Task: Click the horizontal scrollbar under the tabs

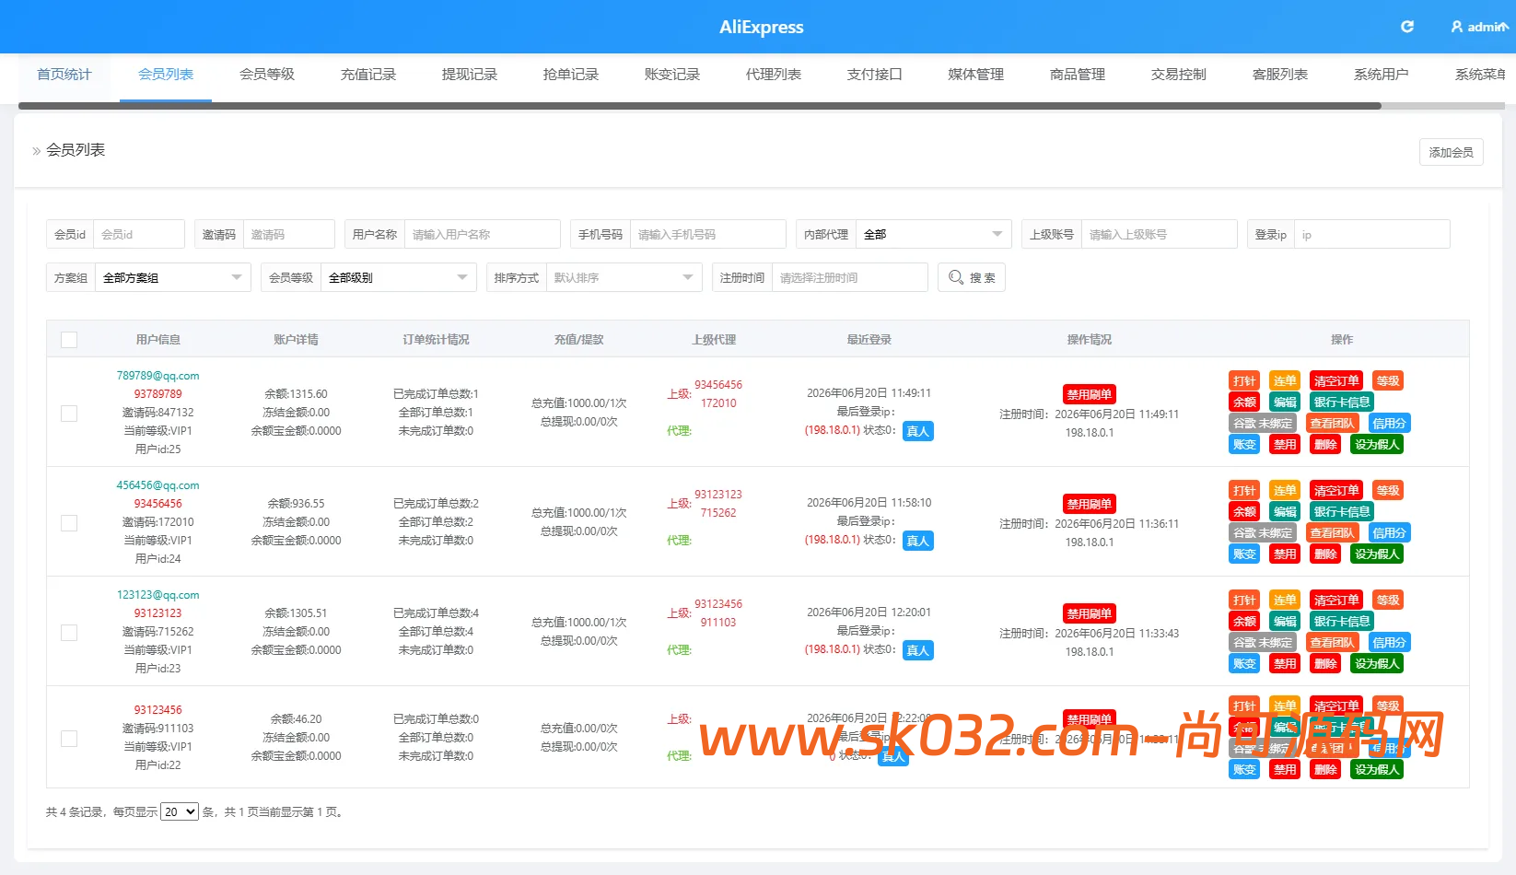Action: tap(700, 106)
